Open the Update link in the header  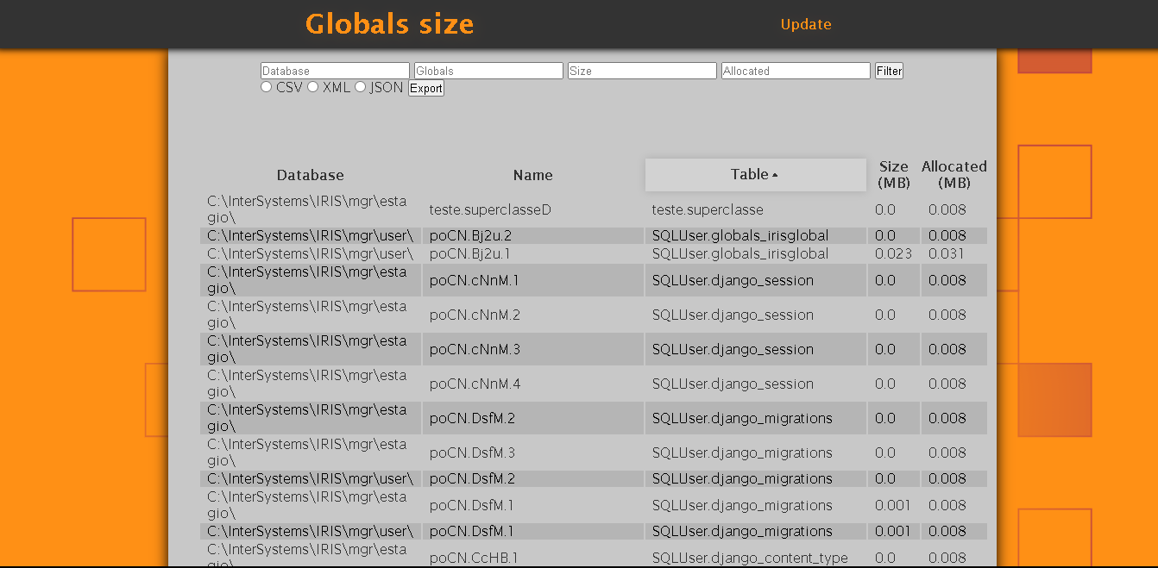(806, 24)
